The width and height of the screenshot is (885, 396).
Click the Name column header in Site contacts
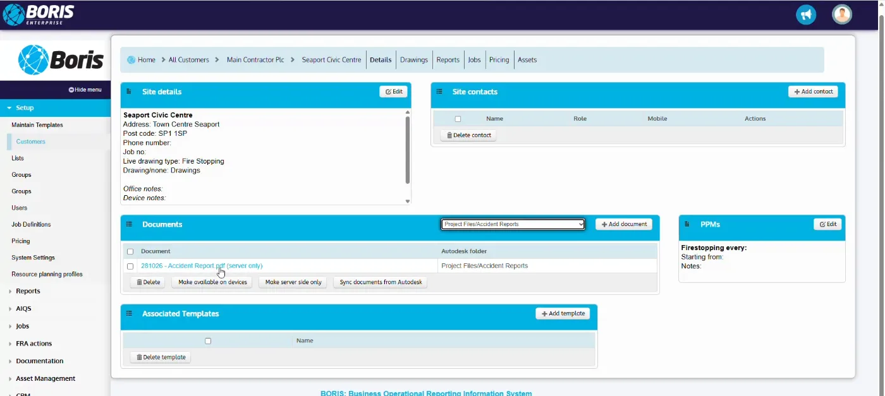point(494,119)
